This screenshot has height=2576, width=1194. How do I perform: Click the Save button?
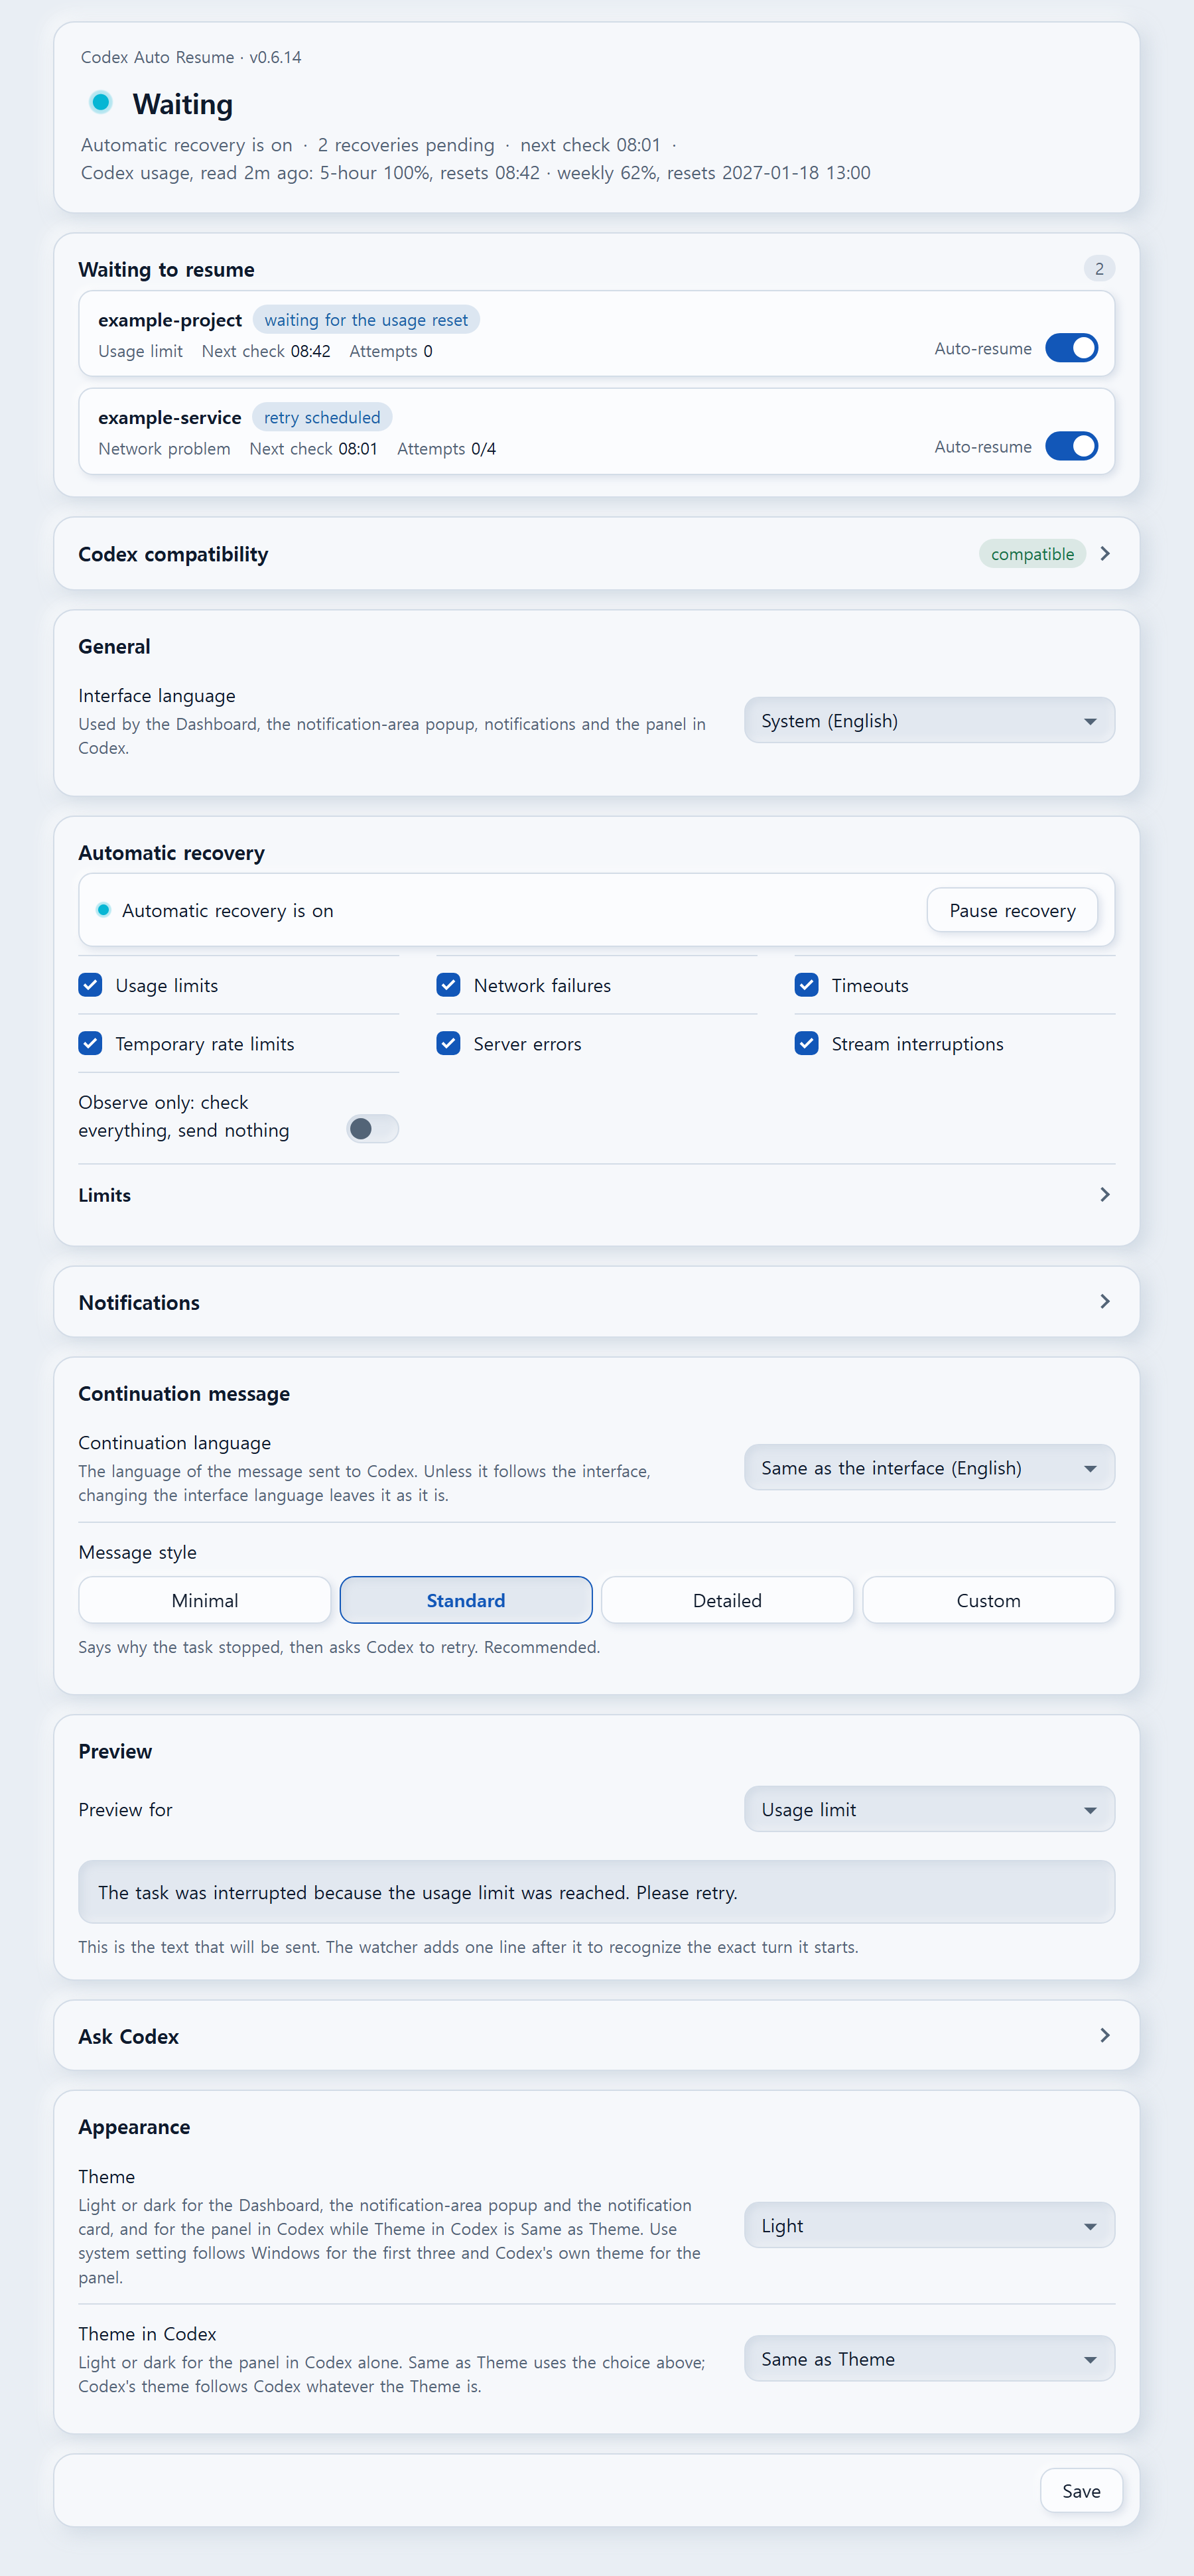(x=1081, y=2492)
